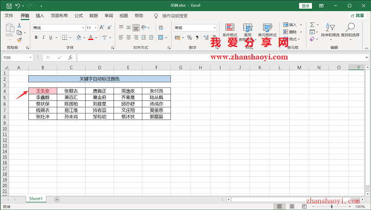Switch to the 插入 ribbon tab
371x210 pixels.
tap(40, 16)
